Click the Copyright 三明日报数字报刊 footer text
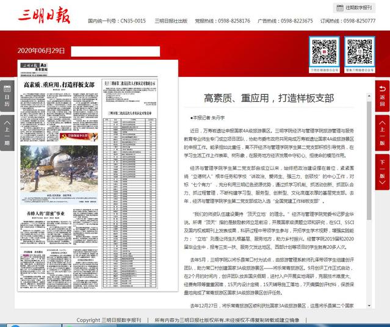390x327 pixels. pyautogui.click(x=109, y=320)
